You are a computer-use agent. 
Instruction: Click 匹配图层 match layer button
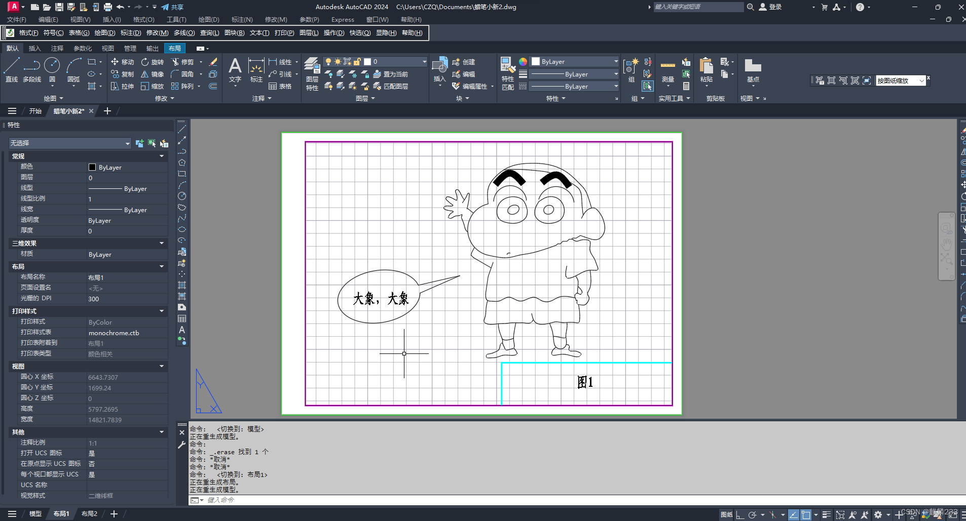click(391, 86)
